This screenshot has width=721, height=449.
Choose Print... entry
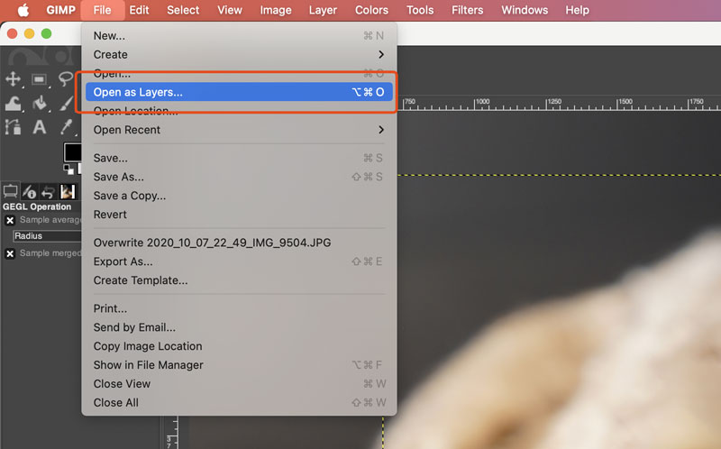point(239,308)
